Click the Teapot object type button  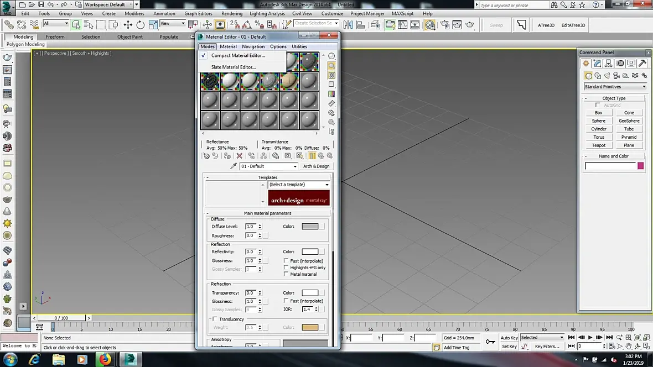click(598, 145)
